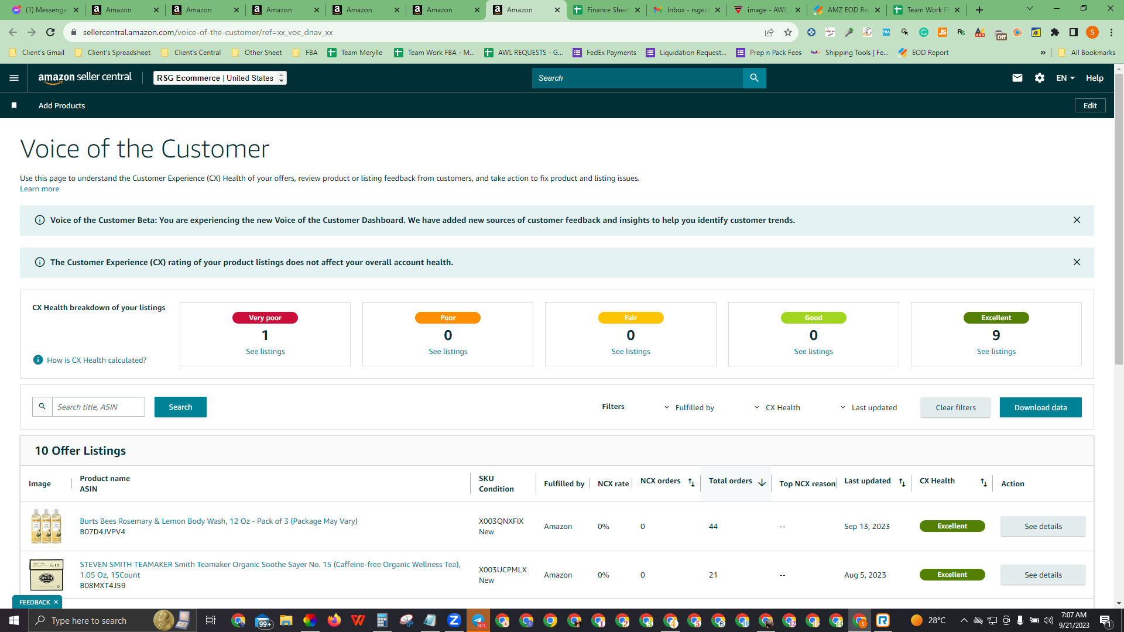Open See details for Burts Bees Body Wash
Viewport: 1124px width, 632px height.
(x=1043, y=526)
